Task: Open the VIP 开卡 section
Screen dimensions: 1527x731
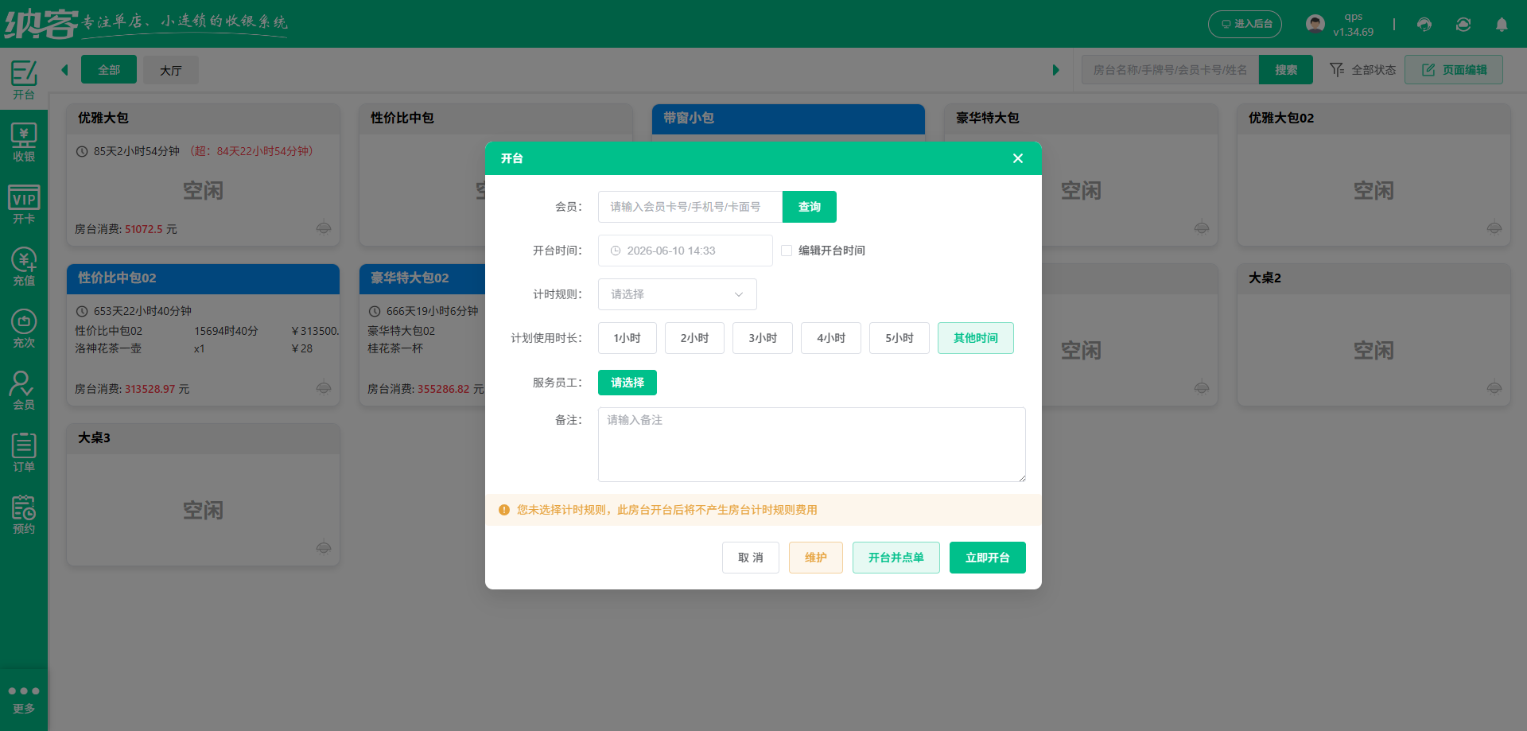Action: [24, 204]
